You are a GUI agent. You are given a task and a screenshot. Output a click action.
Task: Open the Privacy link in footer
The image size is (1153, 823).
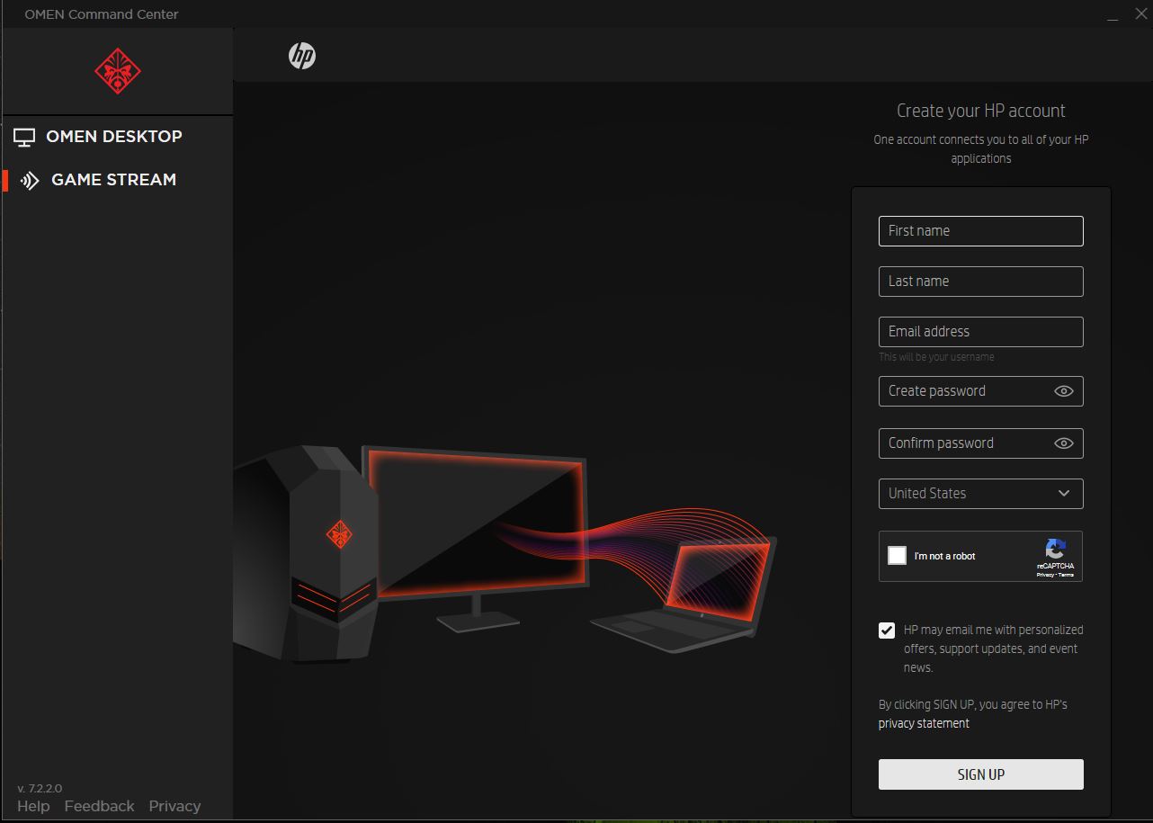[x=174, y=806]
